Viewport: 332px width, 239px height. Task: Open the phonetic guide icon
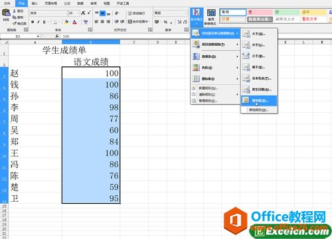click(86, 22)
